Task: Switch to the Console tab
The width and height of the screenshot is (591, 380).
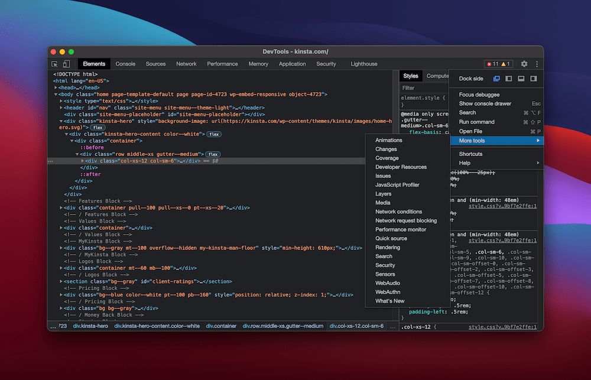Action: tap(125, 63)
